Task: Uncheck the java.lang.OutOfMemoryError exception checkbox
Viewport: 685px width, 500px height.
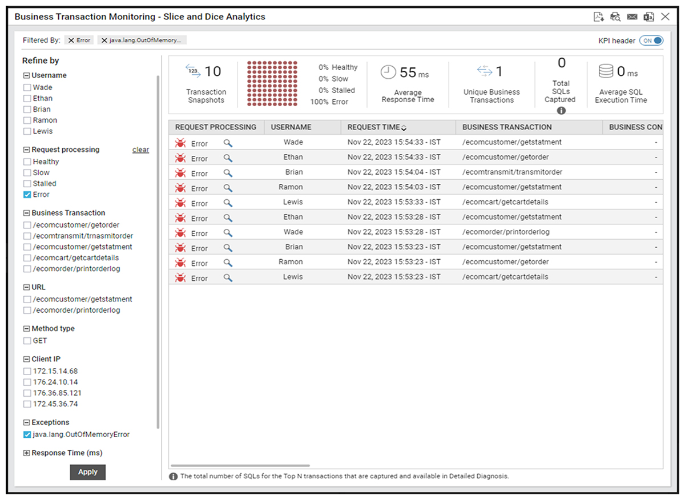Action: 27,435
